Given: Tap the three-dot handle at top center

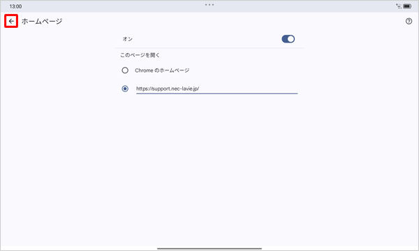Looking at the screenshot, I should [x=209, y=5].
